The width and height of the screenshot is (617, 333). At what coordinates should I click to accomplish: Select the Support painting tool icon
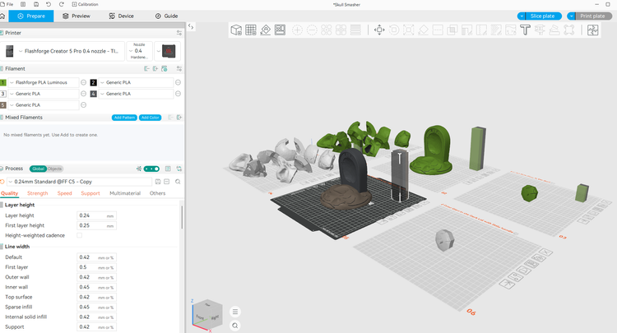(x=466, y=30)
